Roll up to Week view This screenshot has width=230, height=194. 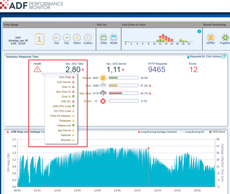coord(103,38)
